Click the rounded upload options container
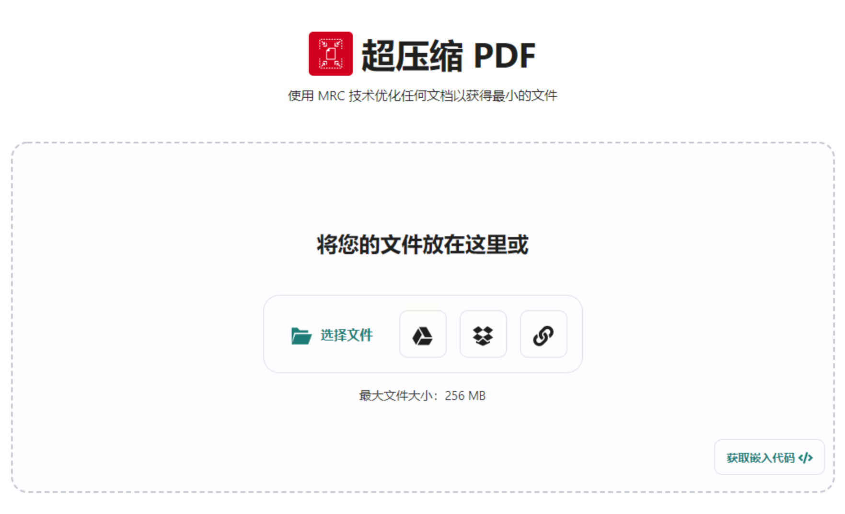The height and width of the screenshot is (514, 845). click(423, 334)
